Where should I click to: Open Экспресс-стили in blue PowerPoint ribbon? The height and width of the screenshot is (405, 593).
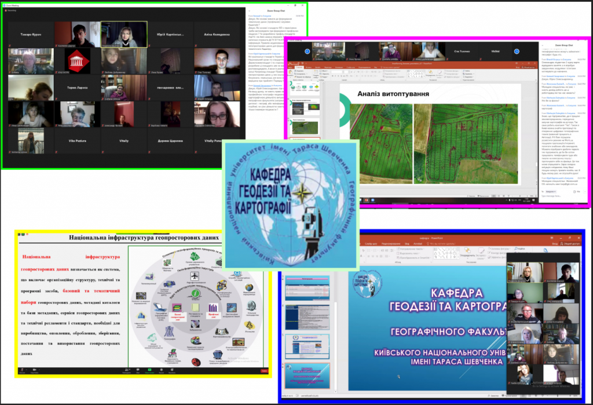coord(481,253)
